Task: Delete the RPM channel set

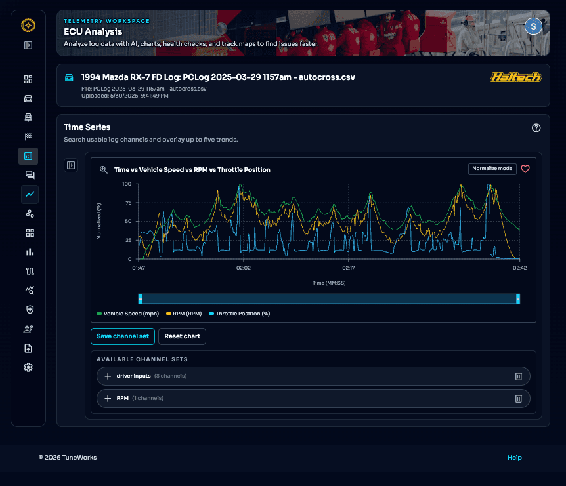Action: click(x=518, y=398)
